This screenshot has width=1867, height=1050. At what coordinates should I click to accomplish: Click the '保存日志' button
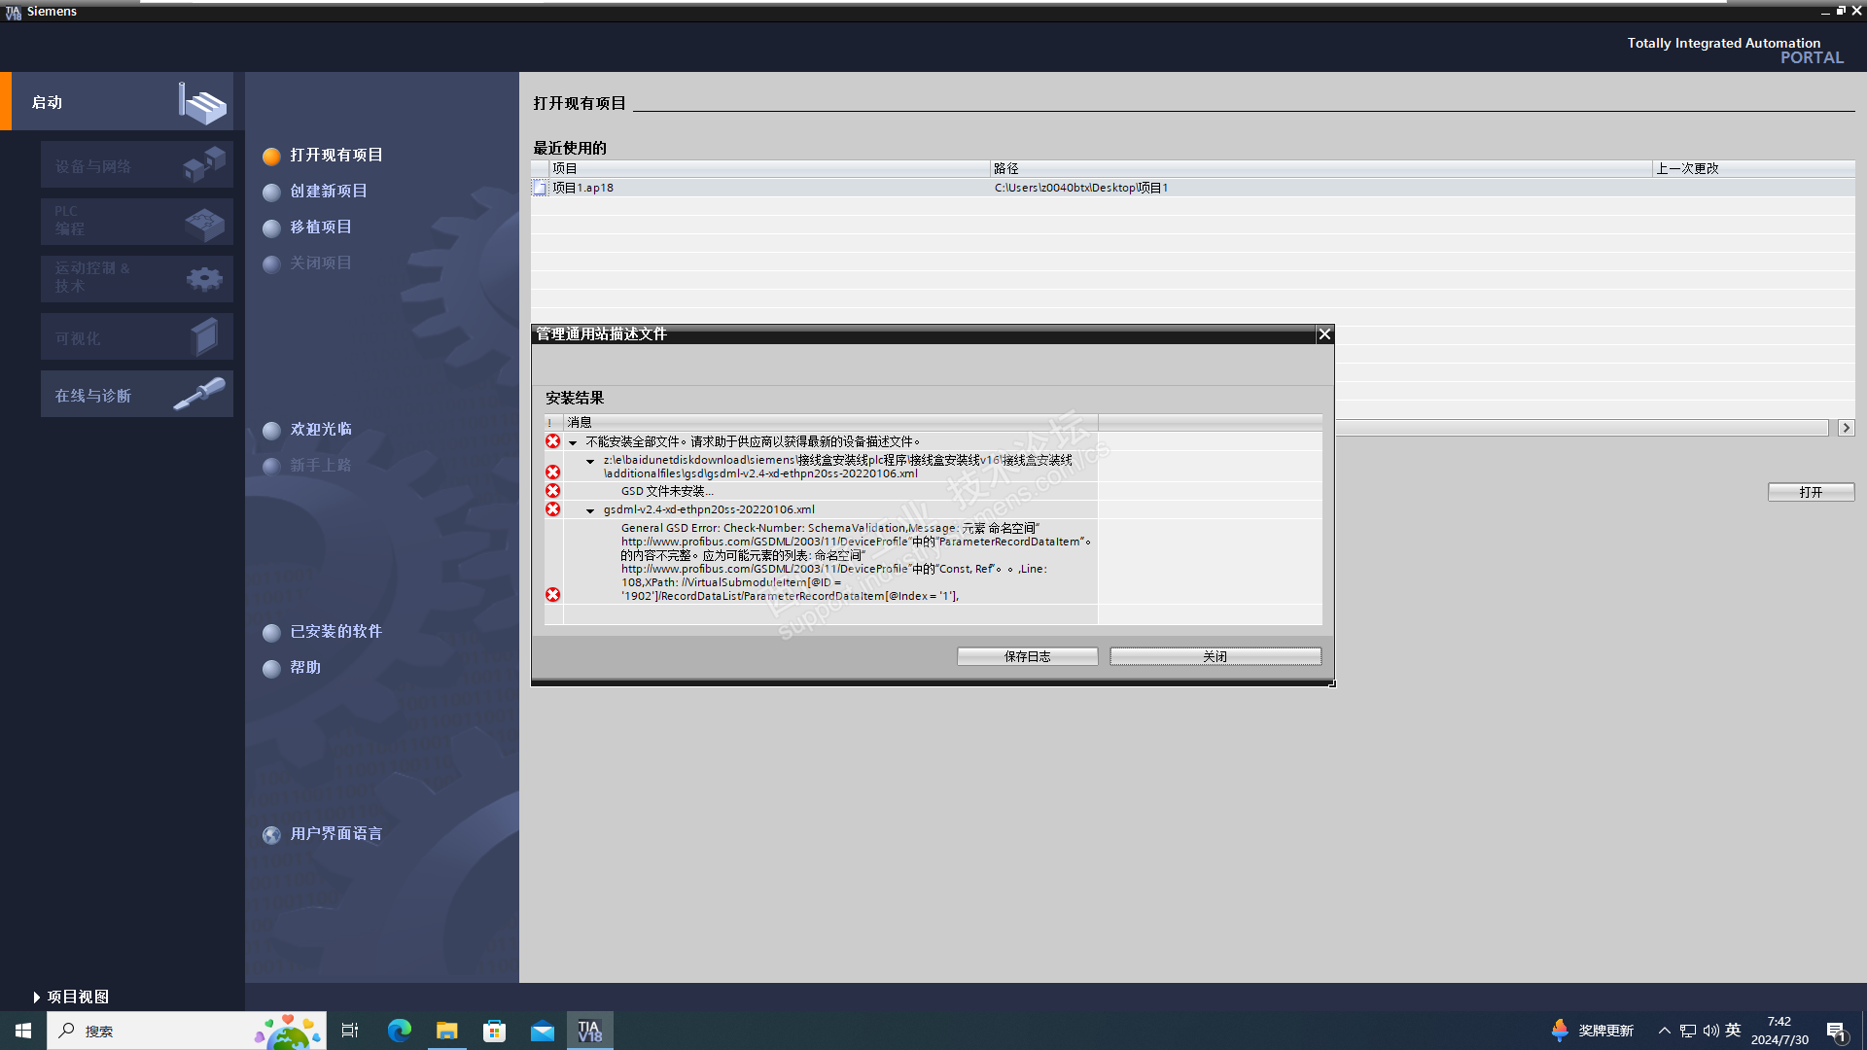click(1027, 656)
